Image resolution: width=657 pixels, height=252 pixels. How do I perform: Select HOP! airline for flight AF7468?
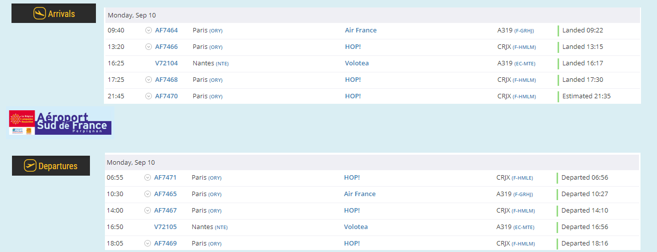pyautogui.click(x=353, y=80)
